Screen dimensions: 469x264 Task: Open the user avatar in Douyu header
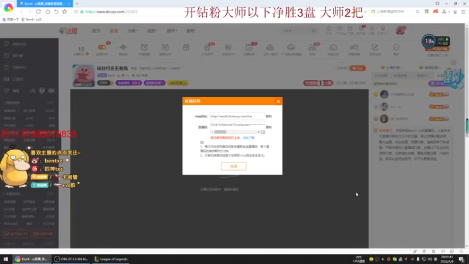tap(400, 31)
